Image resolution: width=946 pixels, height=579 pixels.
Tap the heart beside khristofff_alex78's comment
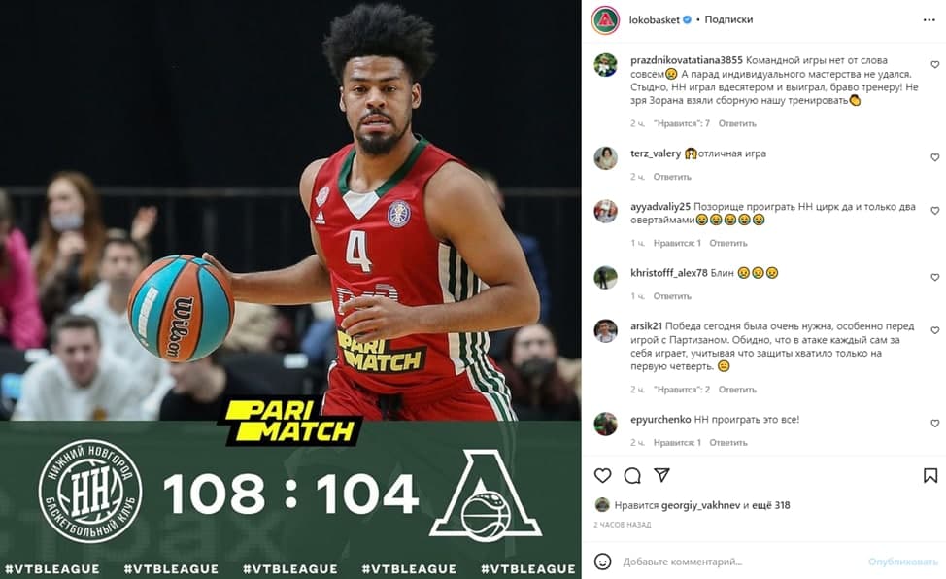[934, 277]
